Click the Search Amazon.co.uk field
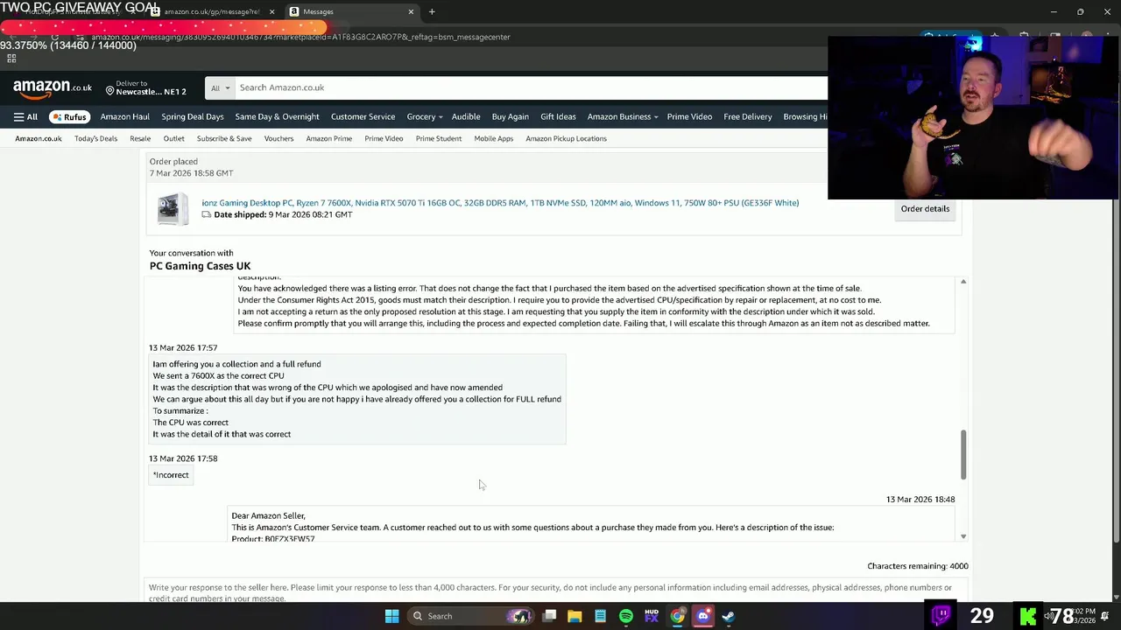This screenshot has width=1121, height=630. point(531,87)
